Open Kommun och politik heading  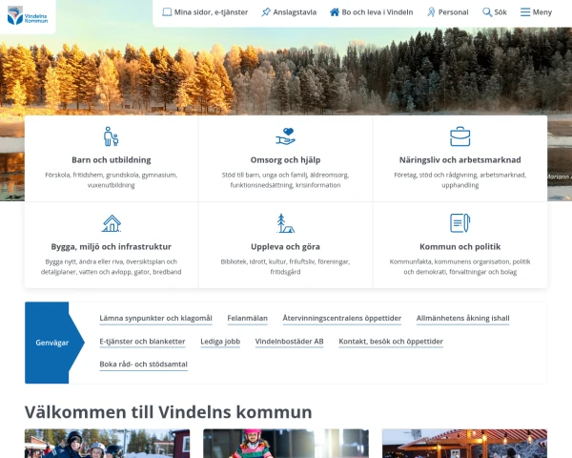[x=460, y=247]
